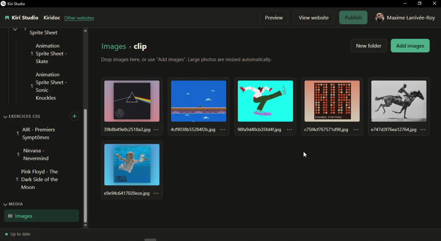Image resolution: width=441 pixels, height=241 pixels.
Task: Collapse the Exercices CSS section
Action: pyautogui.click(x=6, y=117)
